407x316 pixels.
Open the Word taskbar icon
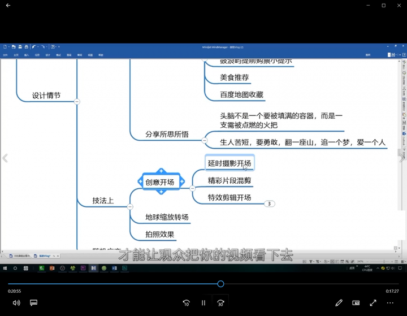114,268
